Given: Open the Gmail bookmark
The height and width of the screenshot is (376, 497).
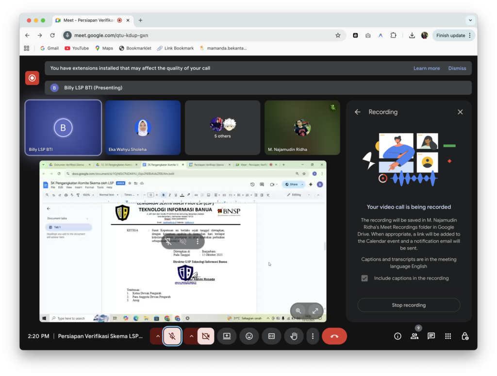Looking at the screenshot, I should [49, 48].
